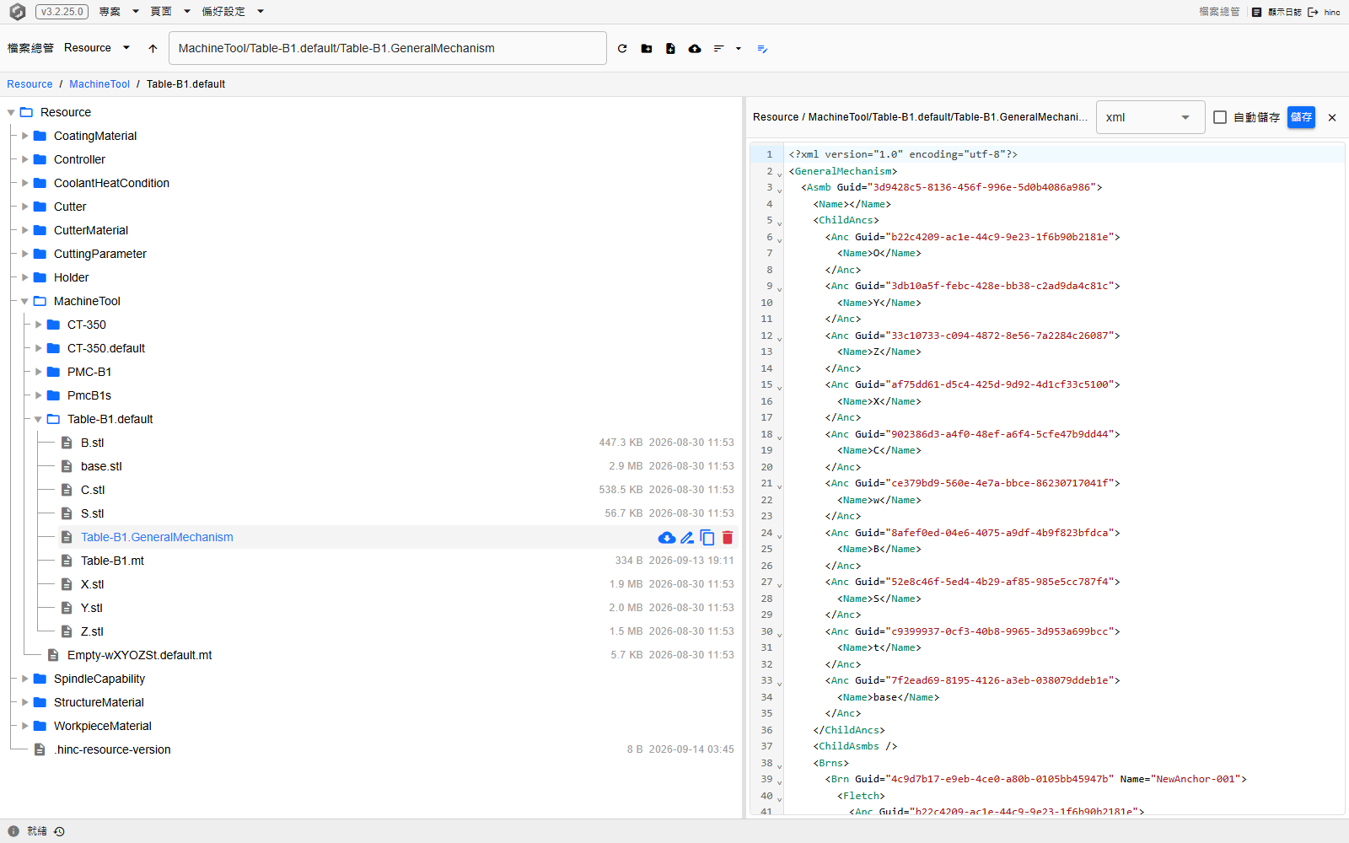Click the 顯示日誌 label in the header
The height and width of the screenshot is (843, 1349).
1284,12
